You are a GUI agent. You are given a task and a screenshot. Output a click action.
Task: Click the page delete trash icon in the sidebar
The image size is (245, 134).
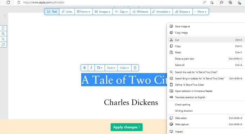point(3,28)
